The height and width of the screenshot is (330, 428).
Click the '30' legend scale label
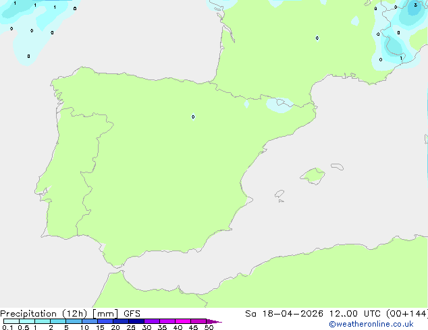[146, 327]
